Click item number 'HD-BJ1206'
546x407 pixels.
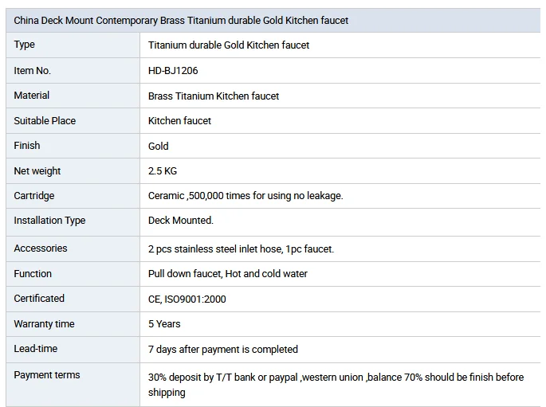(173, 71)
